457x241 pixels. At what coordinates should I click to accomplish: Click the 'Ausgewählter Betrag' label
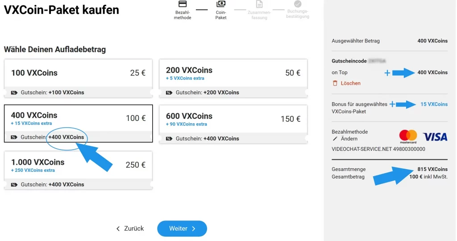[x=356, y=41]
